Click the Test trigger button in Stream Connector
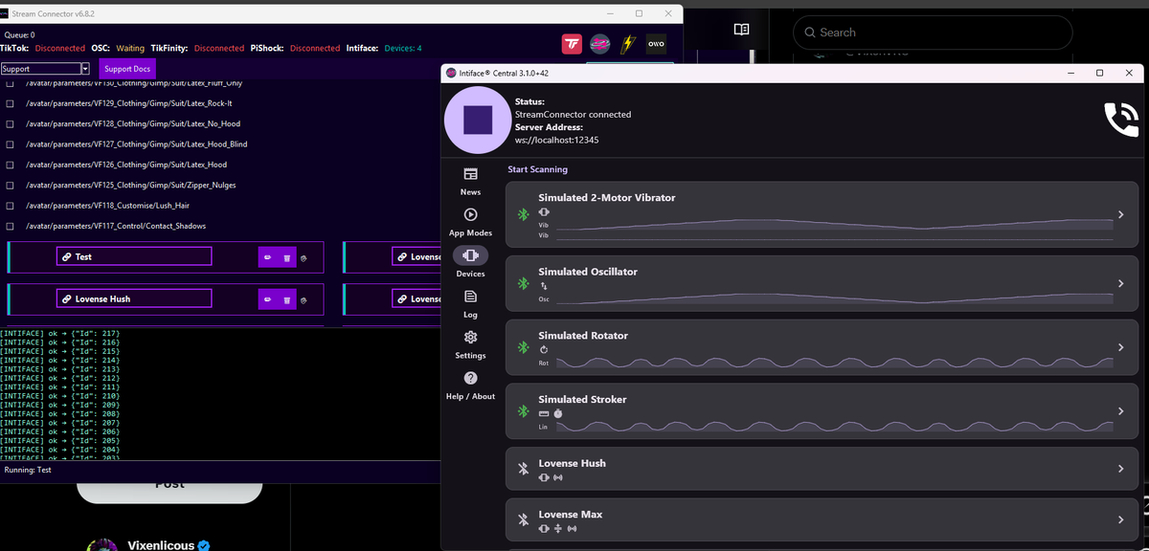 [x=134, y=256]
